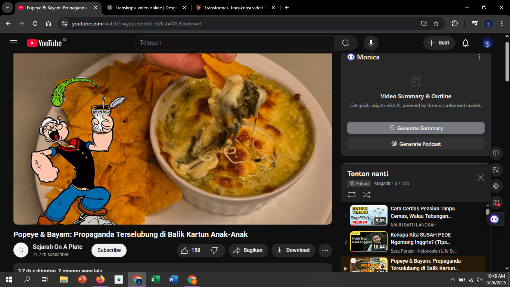
Task: Toggle loop playlist in Tonton nanti
Action: 351,195
